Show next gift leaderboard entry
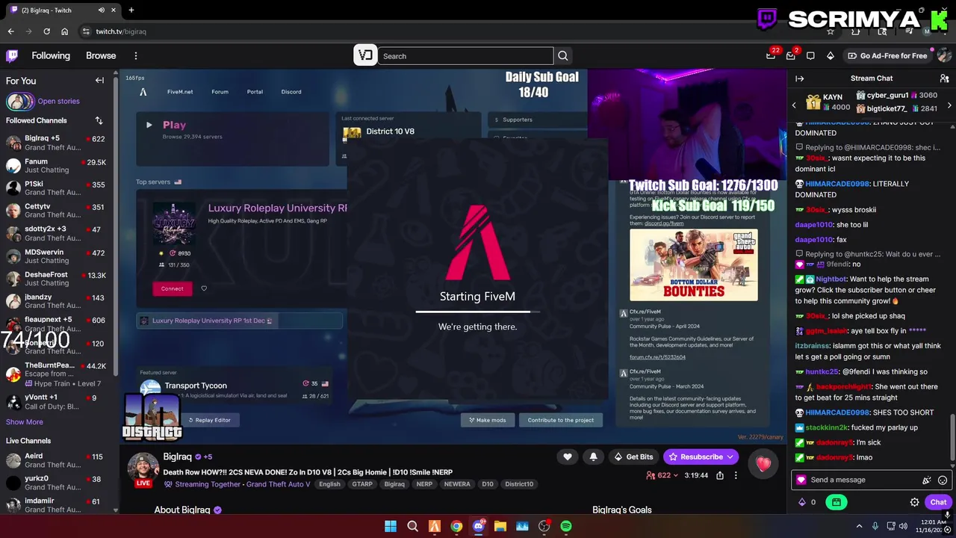This screenshot has width=956, height=538. pos(949,105)
